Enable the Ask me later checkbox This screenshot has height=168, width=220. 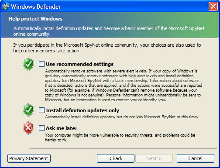(x=41, y=128)
